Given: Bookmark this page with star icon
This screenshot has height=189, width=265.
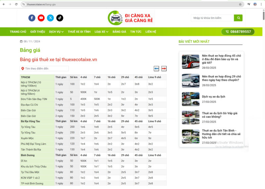Looking at the screenshot, I should 240,4.
